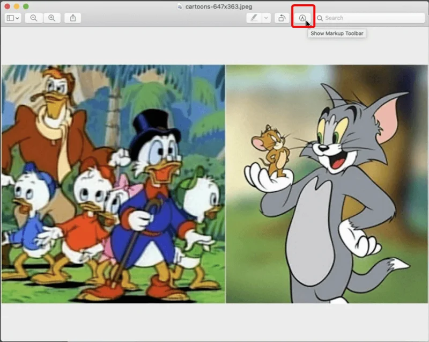Open the Share menu
This screenshot has width=429, height=342.
coord(72,18)
